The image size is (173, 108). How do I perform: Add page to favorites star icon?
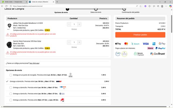pos(141,6)
